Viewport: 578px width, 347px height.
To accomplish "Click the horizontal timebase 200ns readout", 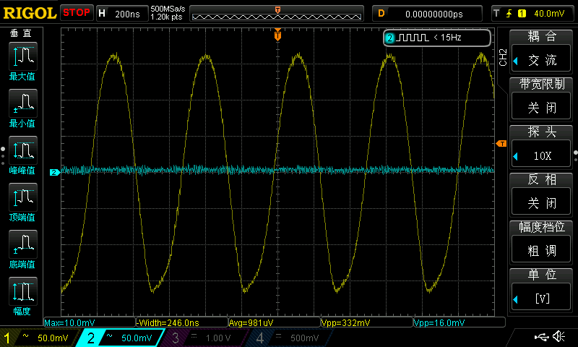I will pos(127,14).
